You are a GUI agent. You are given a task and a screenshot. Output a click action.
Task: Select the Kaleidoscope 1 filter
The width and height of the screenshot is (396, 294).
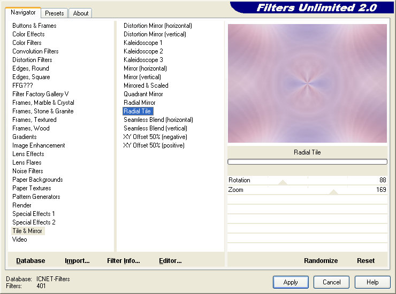coord(143,43)
